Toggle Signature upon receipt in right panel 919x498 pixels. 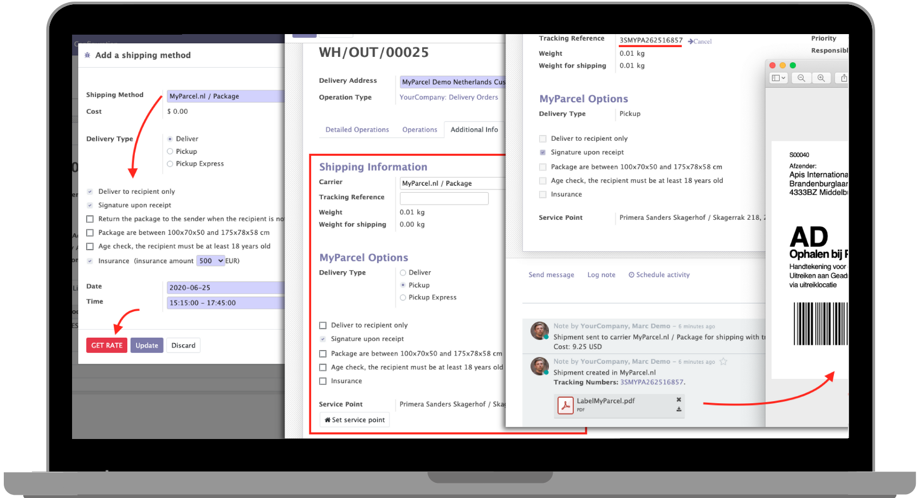click(542, 153)
